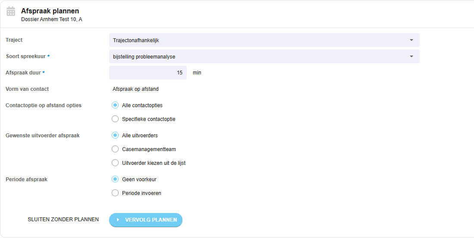Click the Dossier Arnhem Test 10, A text
Image resolution: width=474 pixels, height=238 pixels.
(x=52, y=20)
